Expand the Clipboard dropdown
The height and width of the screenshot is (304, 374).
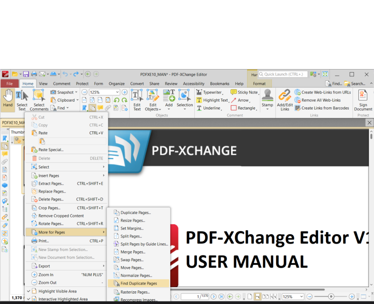(77, 100)
